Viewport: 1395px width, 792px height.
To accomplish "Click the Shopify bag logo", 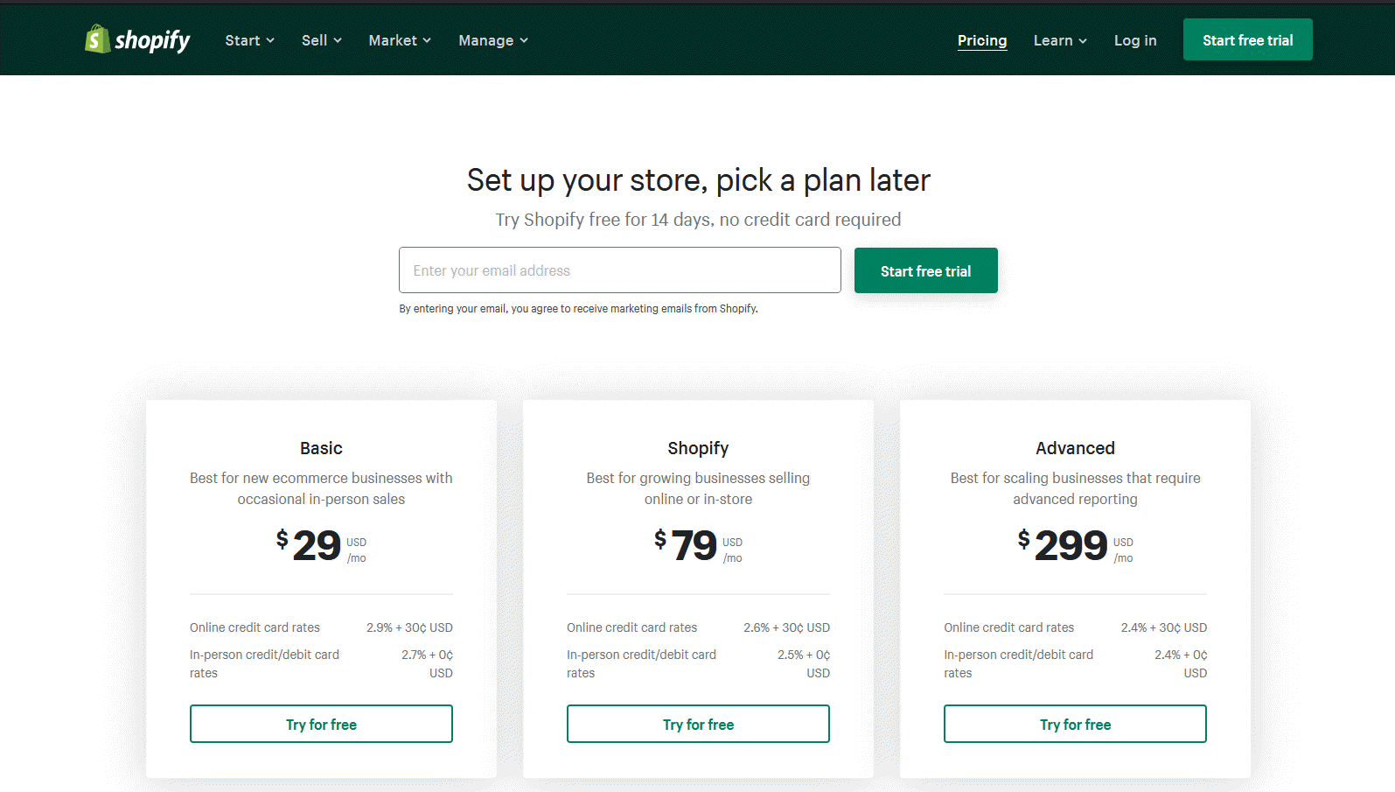I will 97,39.
